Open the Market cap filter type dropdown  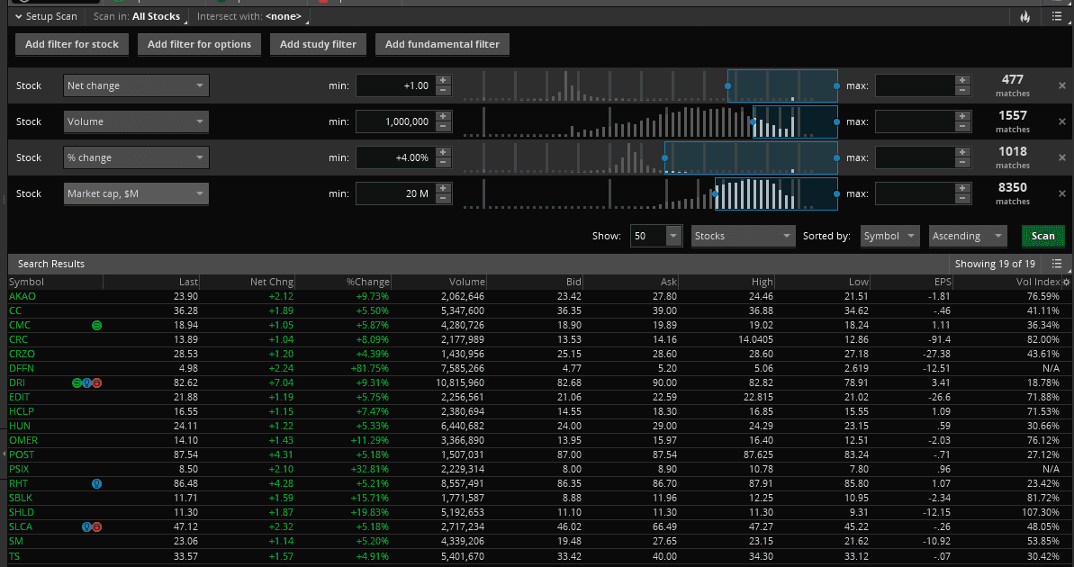[x=136, y=193]
